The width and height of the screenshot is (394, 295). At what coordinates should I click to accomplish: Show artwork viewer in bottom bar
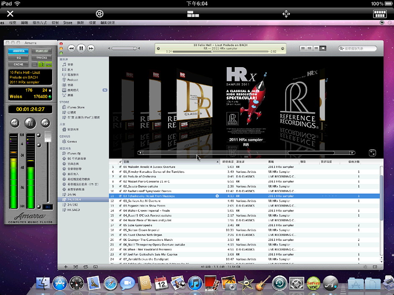point(95,267)
